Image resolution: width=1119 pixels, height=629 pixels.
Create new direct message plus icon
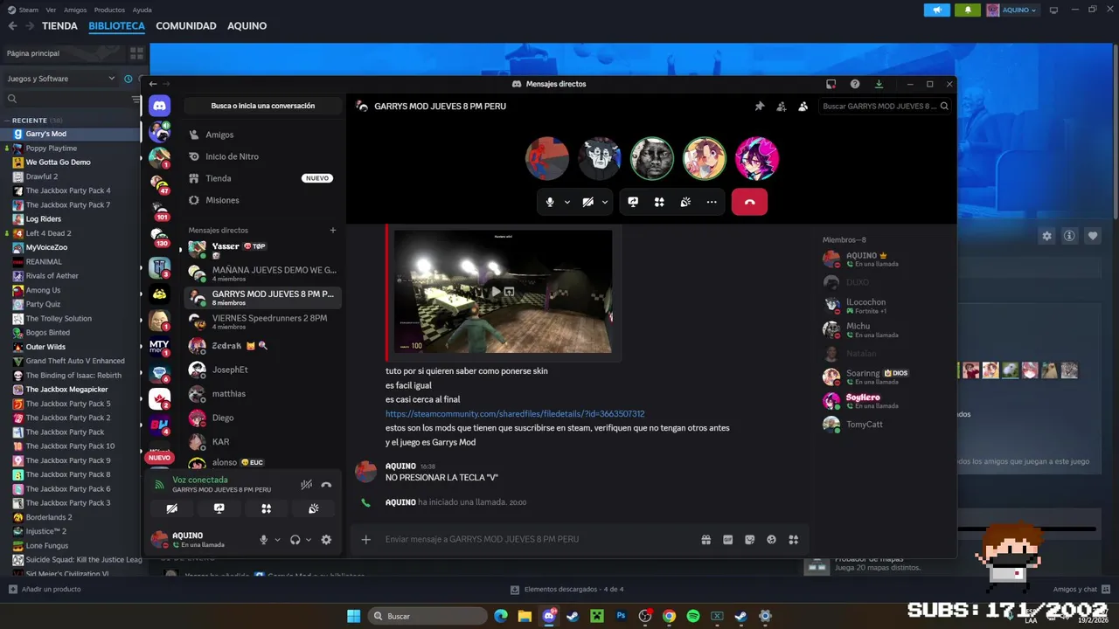coord(332,231)
